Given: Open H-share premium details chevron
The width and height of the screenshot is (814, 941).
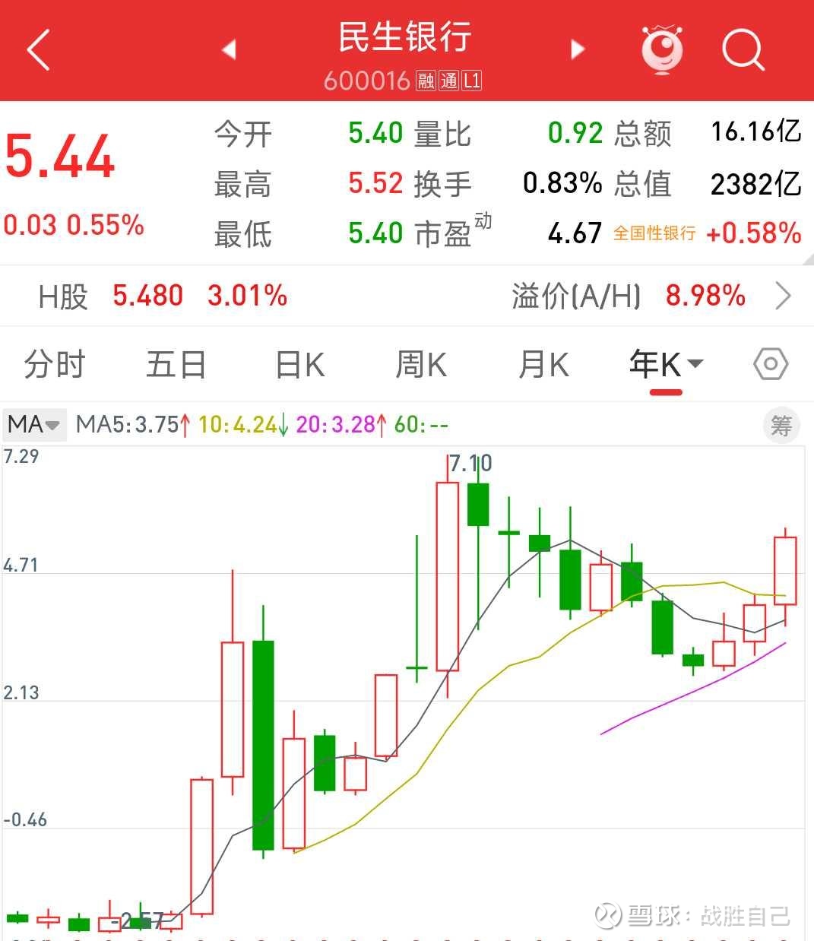Looking at the screenshot, I should 783,296.
